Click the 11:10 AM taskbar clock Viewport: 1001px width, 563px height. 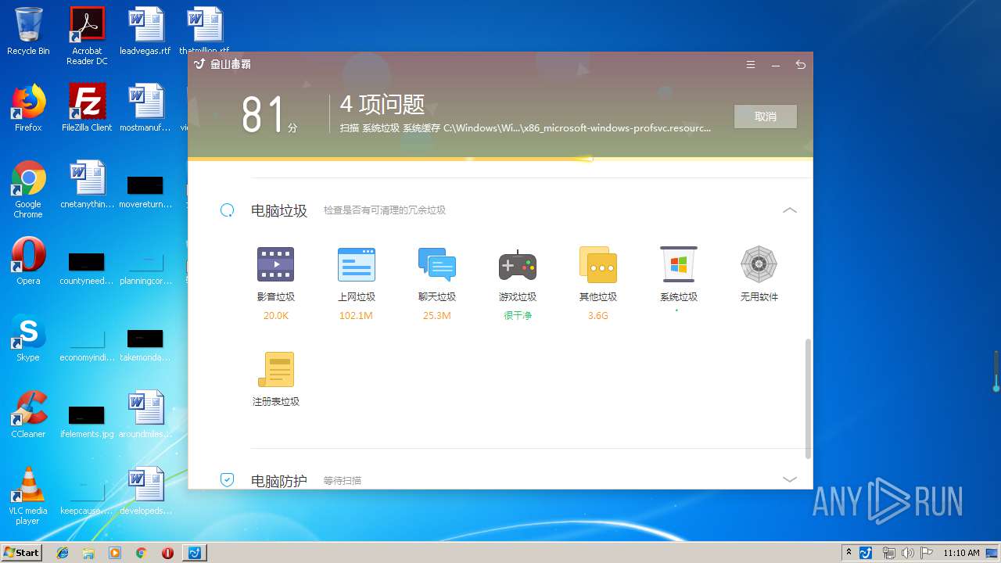[x=961, y=553]
